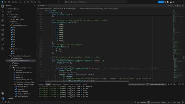Image resolution: width=185 pixels, height=104 pixels.
Task: Collapse the ChannelOperators enum node
Action: (x=9, y=25)
